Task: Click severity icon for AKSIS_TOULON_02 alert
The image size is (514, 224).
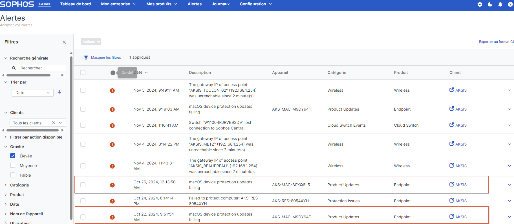Action: (112, 91)
